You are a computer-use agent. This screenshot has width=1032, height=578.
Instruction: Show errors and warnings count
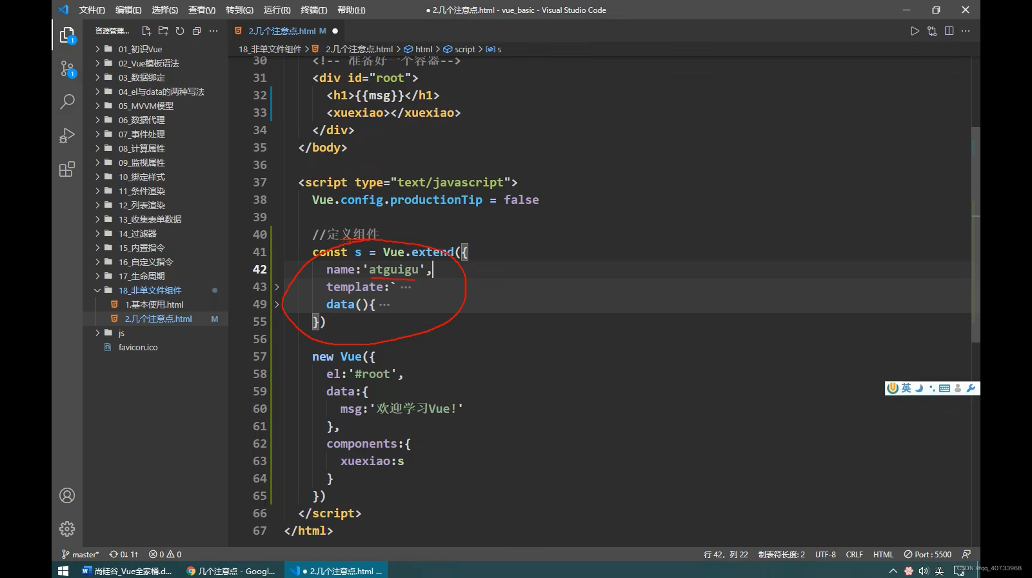[165, 554]
